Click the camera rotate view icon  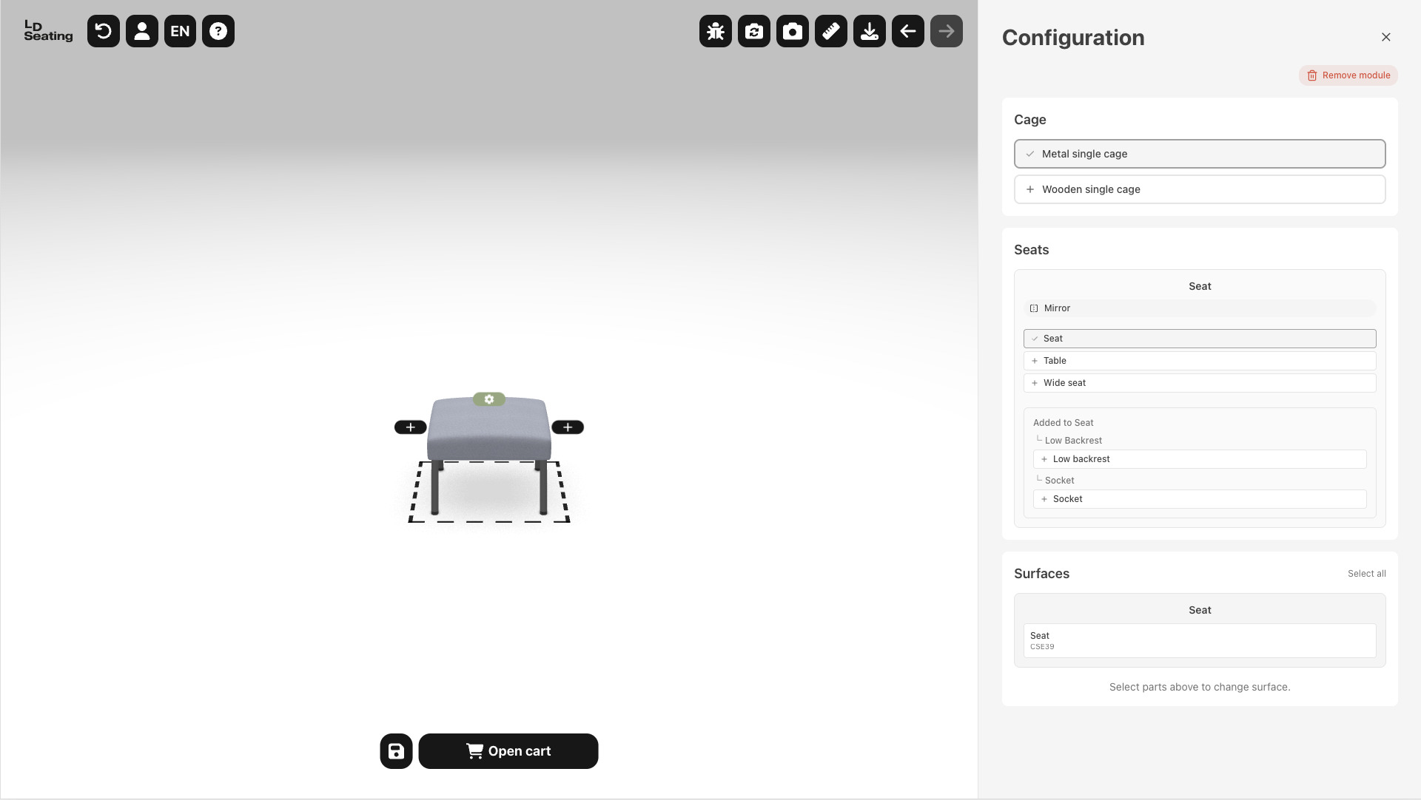754,31
